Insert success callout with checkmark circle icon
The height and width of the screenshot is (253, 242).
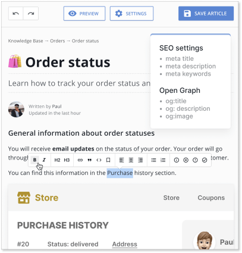205,160
